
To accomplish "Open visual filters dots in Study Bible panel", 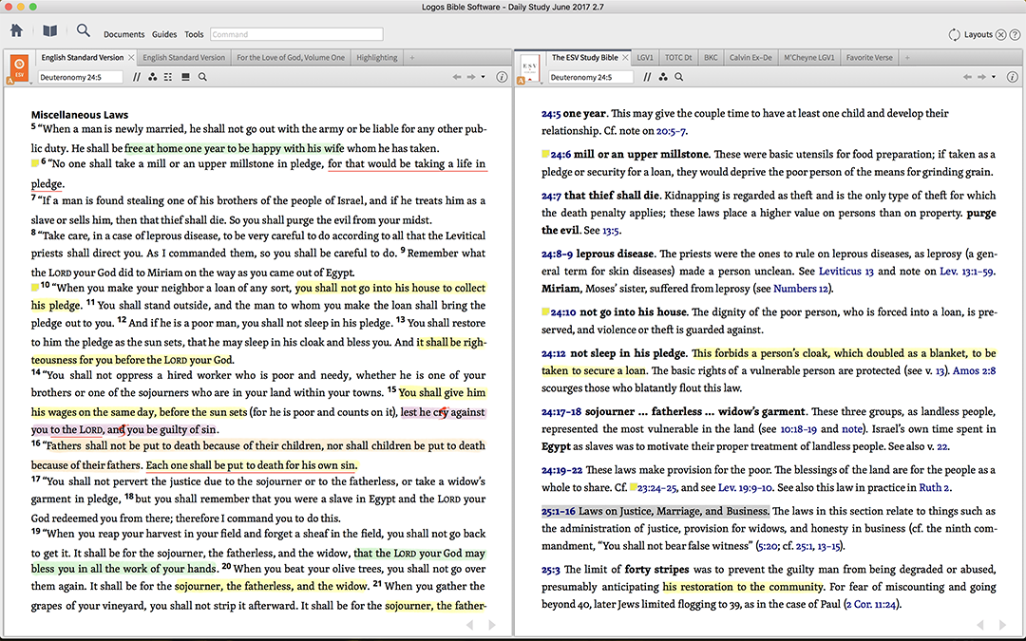I will click(x=663, y=77).
